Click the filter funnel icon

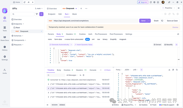[x=37, y=14]
